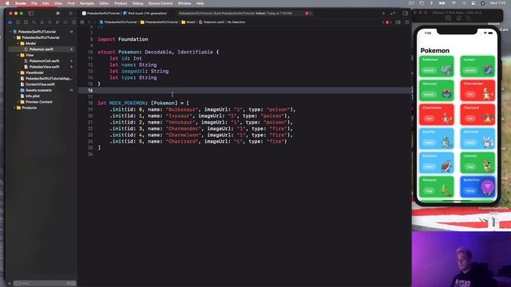Click the red issue indicator in jump bar
Screen dimensions: 511x287
click(x=387, y=22)
